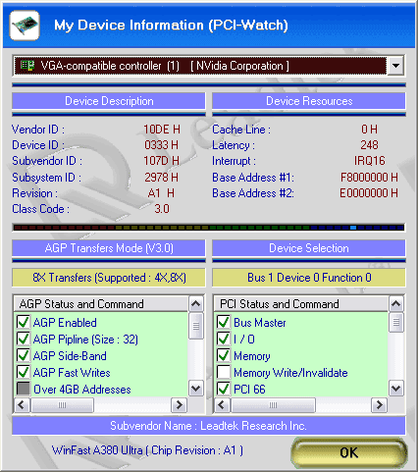Toggle the PCI 66 checkbox
Screen dimensions: 418x472
click(224, 389)
